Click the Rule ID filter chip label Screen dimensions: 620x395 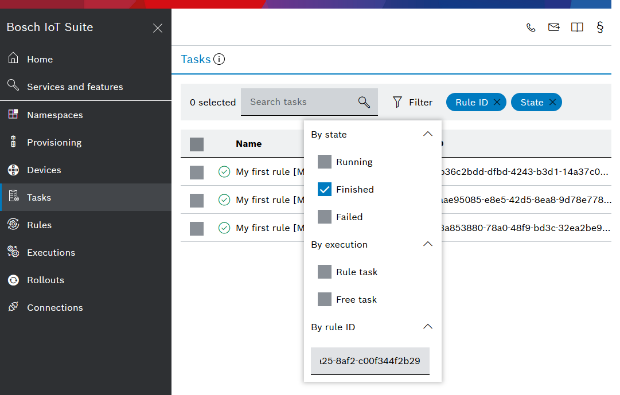coord(471,103)
